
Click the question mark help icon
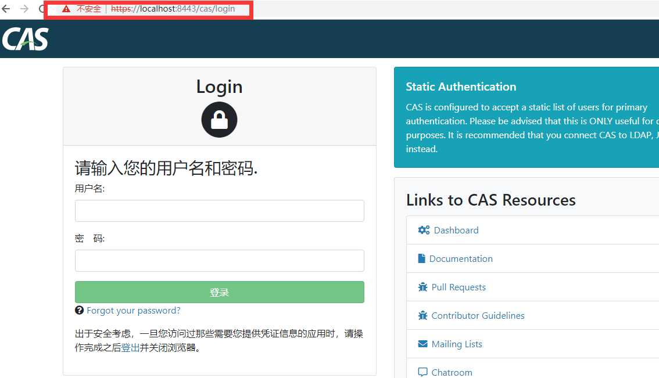click(79, 311)
